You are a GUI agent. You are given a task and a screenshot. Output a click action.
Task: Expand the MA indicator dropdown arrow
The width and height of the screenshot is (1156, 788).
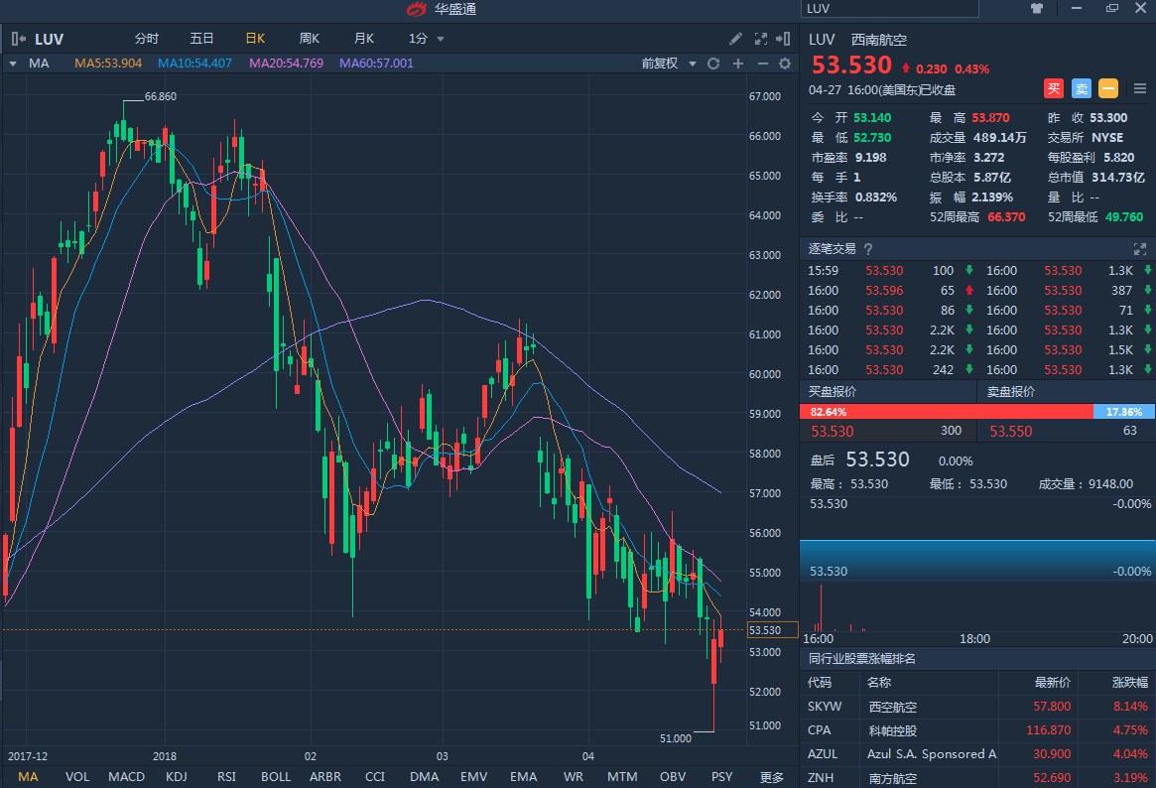(x=13, y=64)
